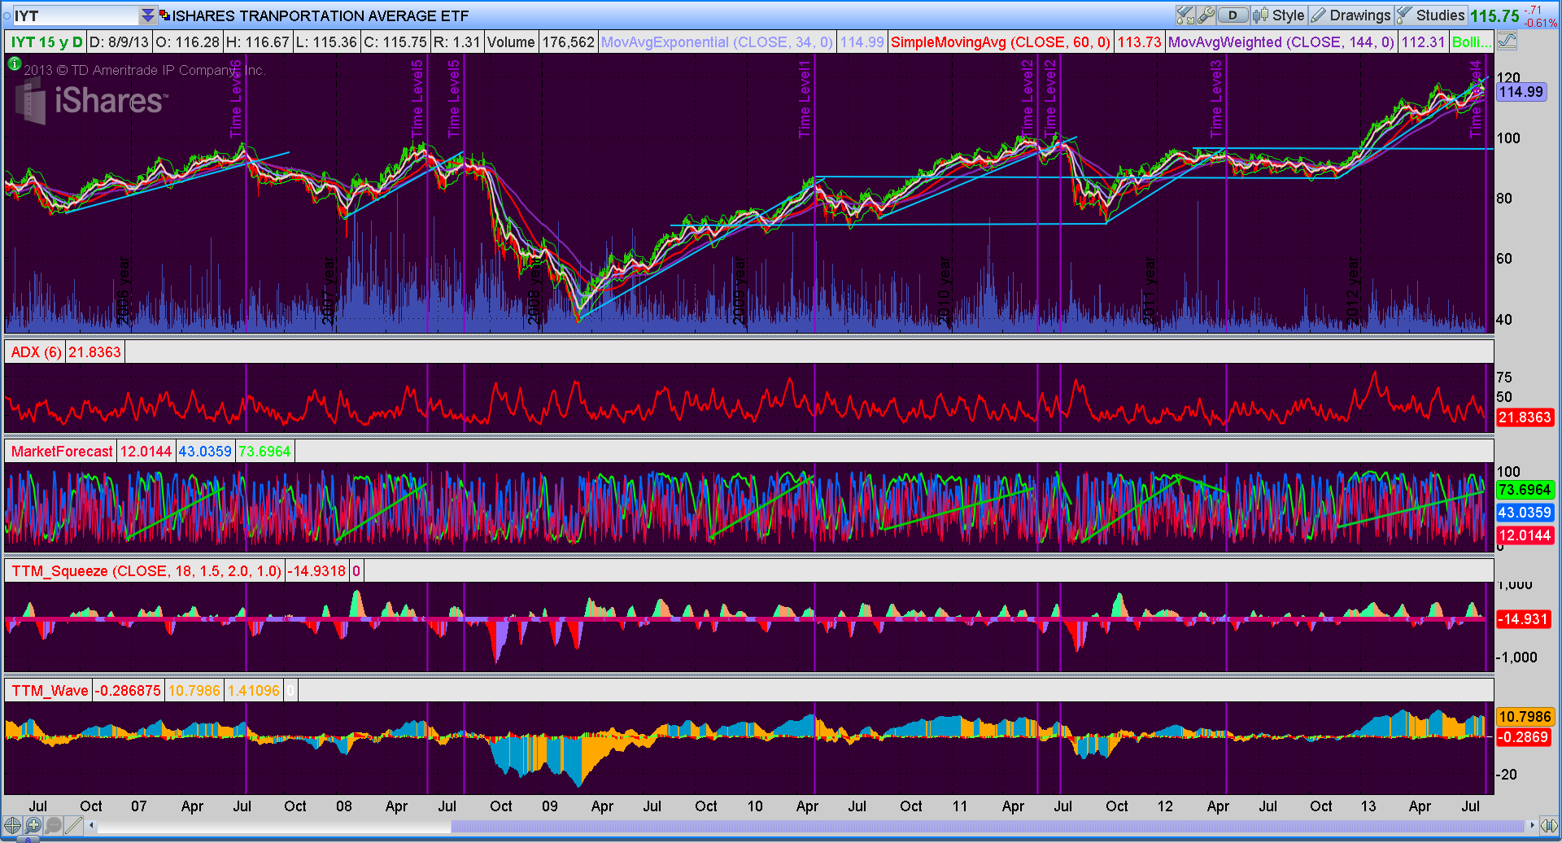The height and width of the screenshot is (843, 1562).
Task: Click the truncated Bolli... study label
Action: pos(1472,42)
